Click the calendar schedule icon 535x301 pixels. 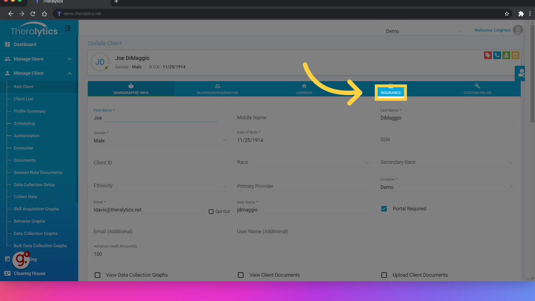tap(515, 55)
